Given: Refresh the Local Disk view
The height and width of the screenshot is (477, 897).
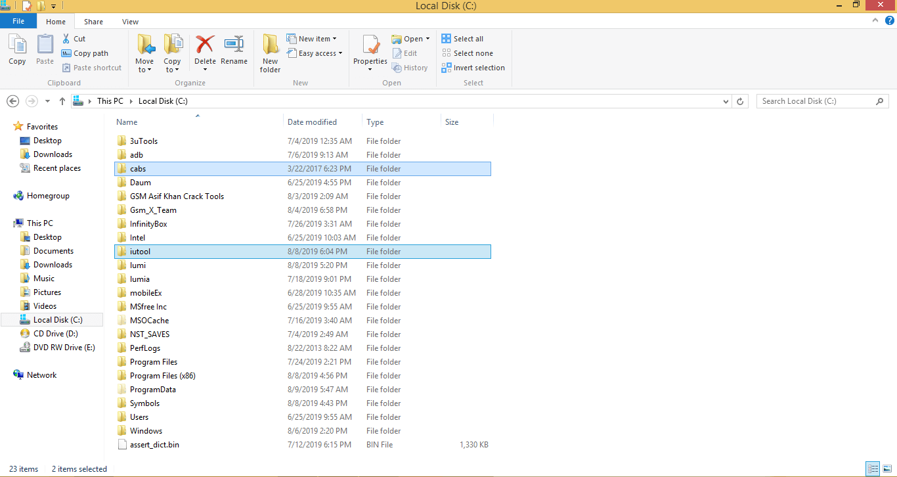Looking at the screenshot, I should tap(741, 101).
